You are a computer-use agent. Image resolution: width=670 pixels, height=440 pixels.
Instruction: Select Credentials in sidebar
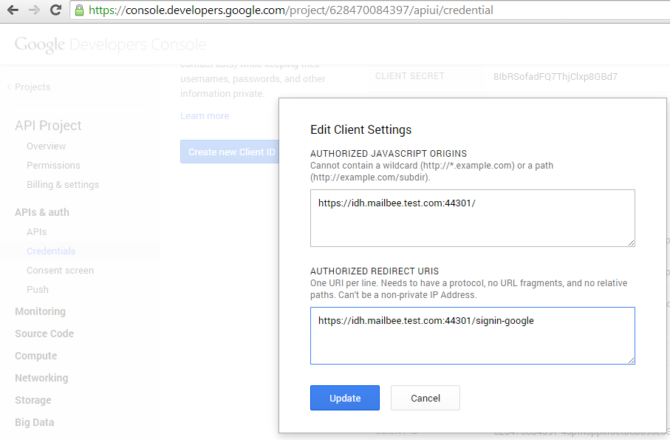tap(51, 251)
